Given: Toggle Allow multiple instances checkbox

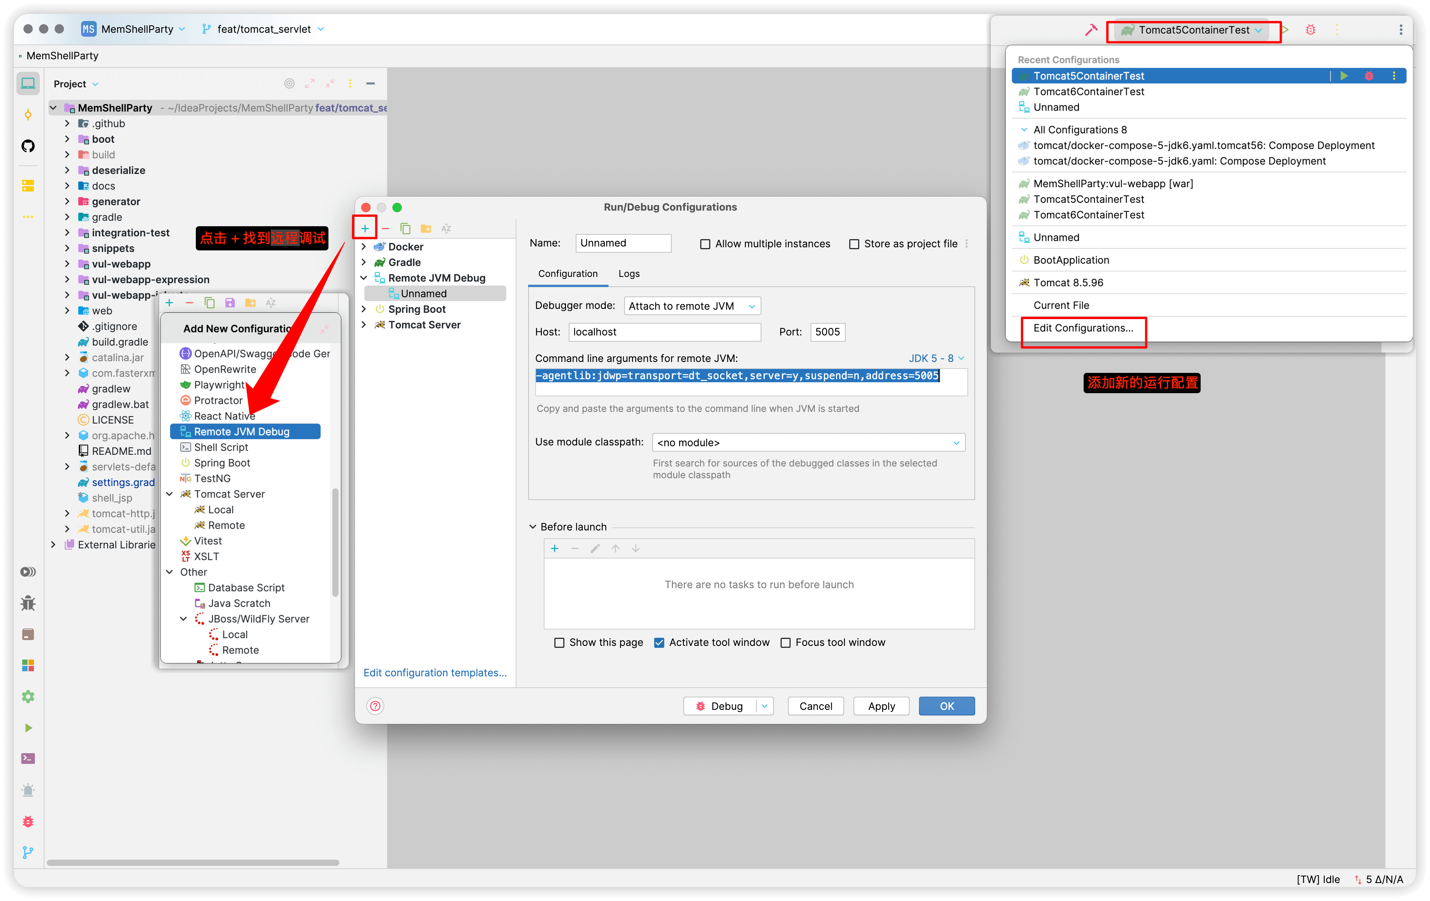Looking at the screenshot, I should pos(705,244).
